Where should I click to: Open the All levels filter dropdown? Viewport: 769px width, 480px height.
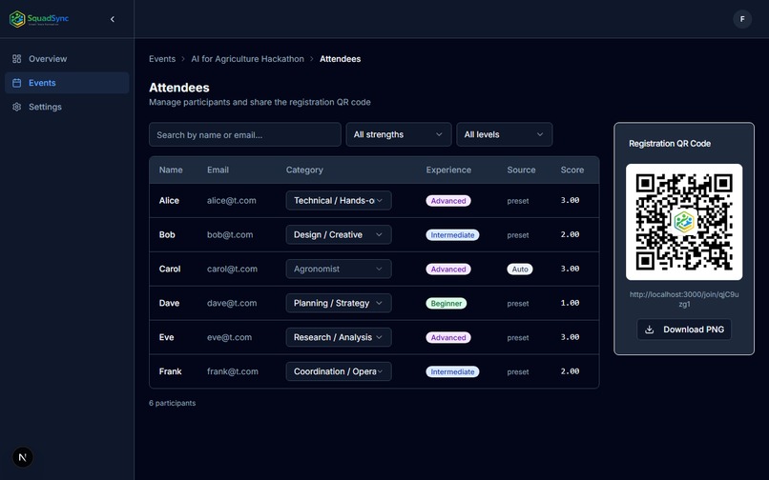(504, 134)
